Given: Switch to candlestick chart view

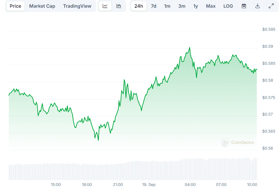Looking at the screenshot, I should (x=119, y=6).
